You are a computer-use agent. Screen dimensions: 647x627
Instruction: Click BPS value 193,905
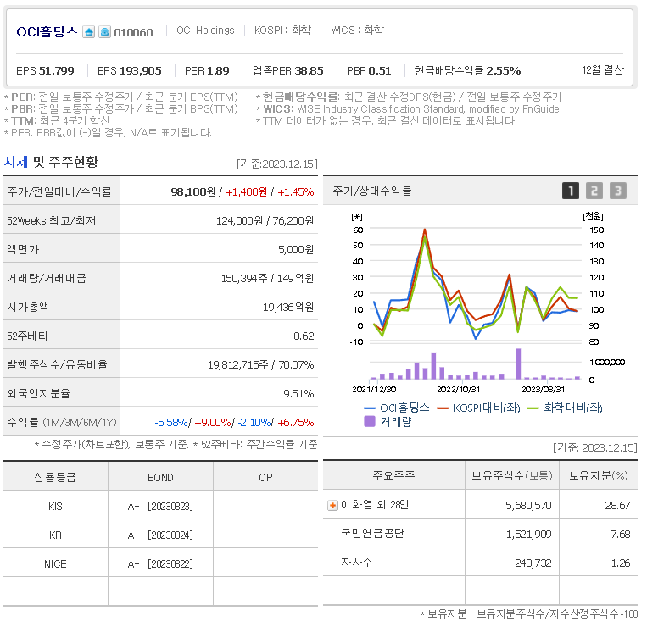141,70
